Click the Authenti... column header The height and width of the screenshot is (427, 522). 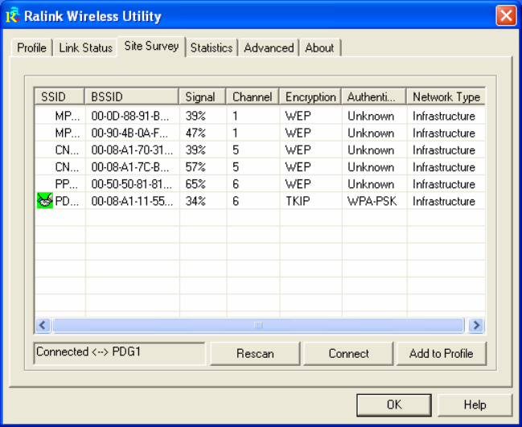(x=373, y=96)
